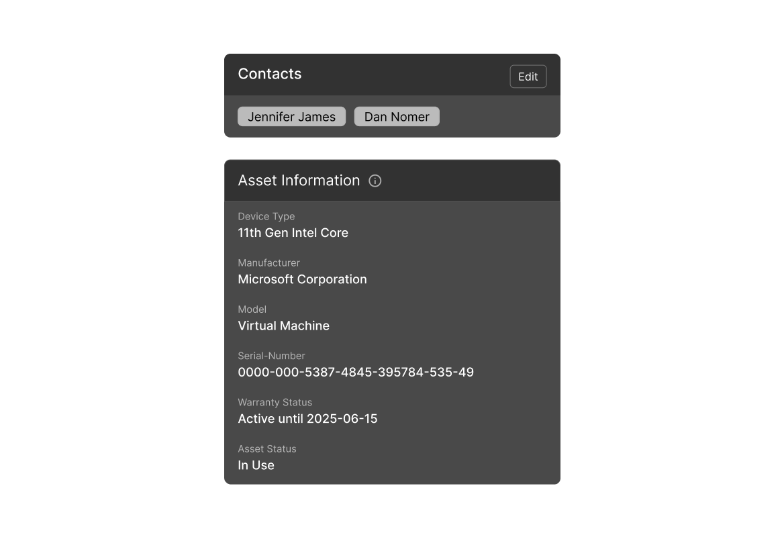784x537 pixels.
Task: Click the Asset Status label
Action: (x=267, y=449)
